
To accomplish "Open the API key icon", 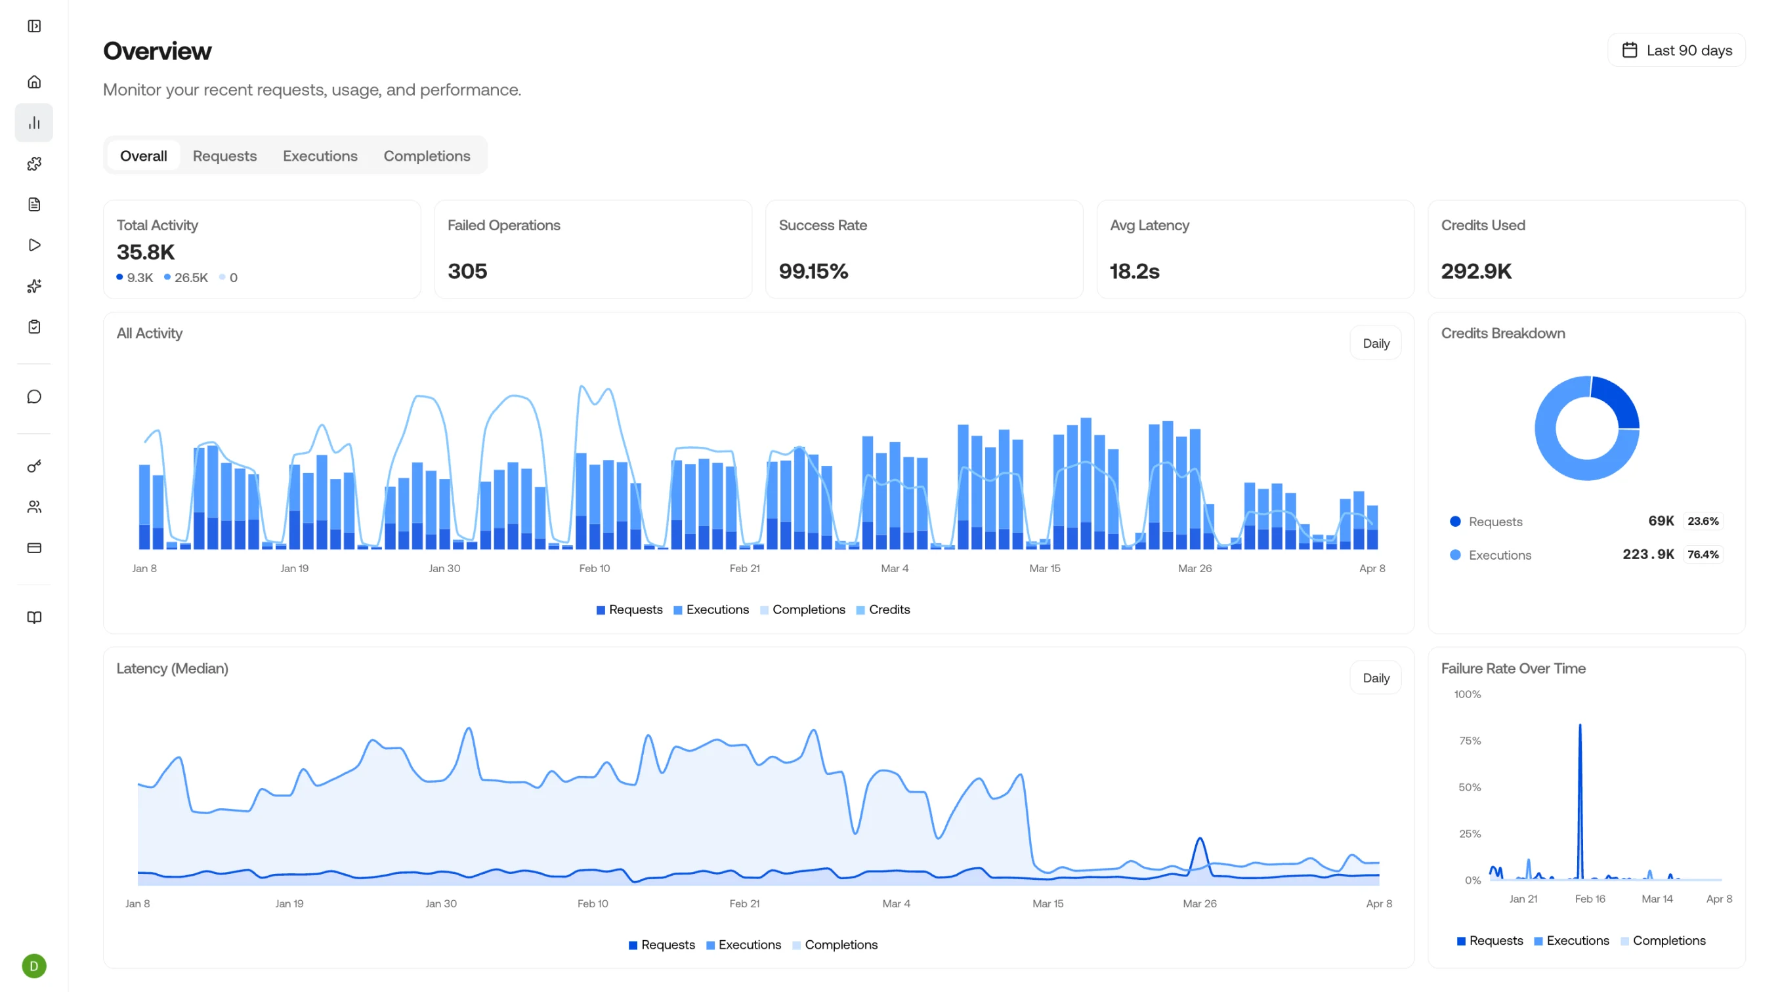I will (x=34, y=466).
